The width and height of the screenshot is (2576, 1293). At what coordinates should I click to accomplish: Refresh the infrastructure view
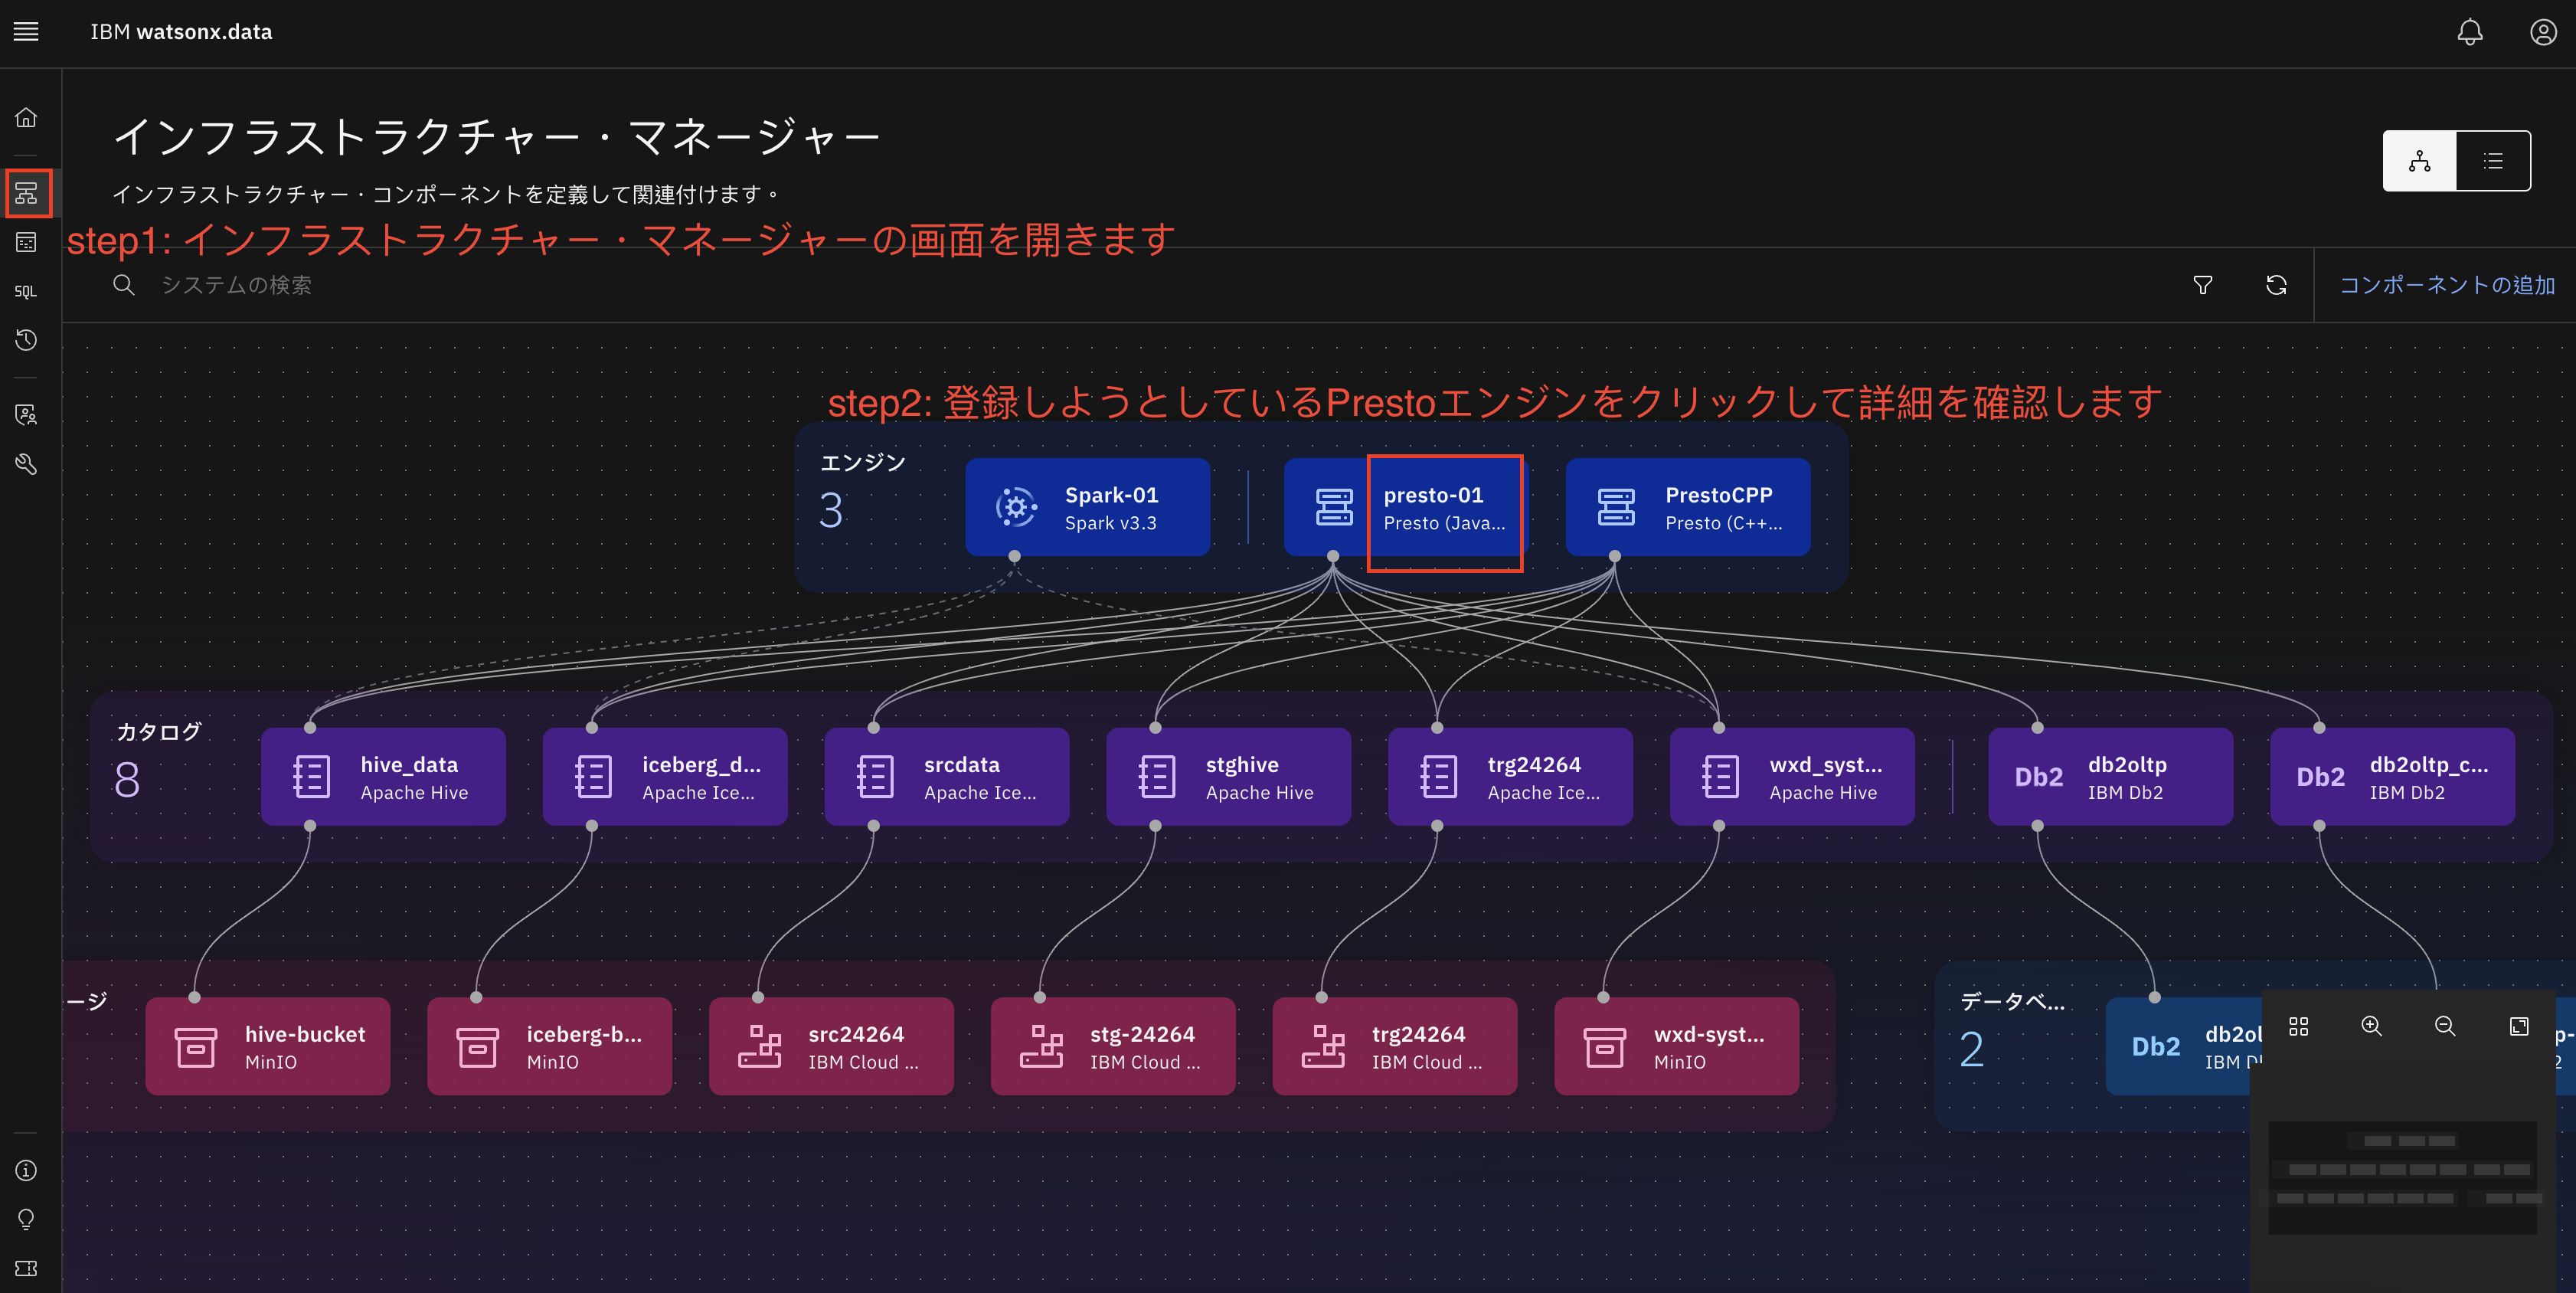click(2276, 285)
